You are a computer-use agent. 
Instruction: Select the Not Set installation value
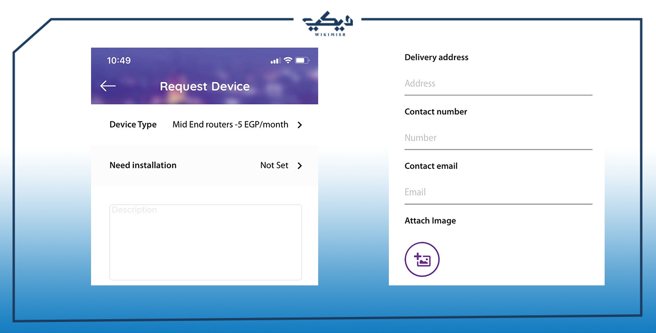274,165
